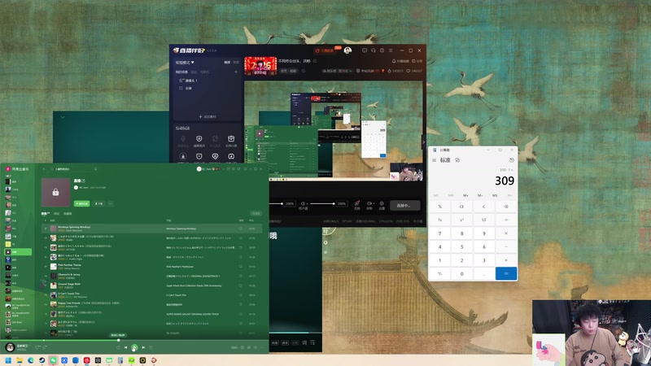The height and width of the screenshot is (366, 651).
Task: Like the song U Can't Touch This
Action: [x=240, y=295]
